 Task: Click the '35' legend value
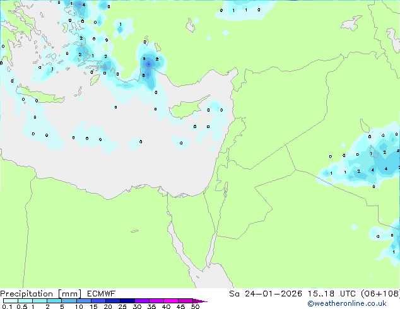coord(151,306)
